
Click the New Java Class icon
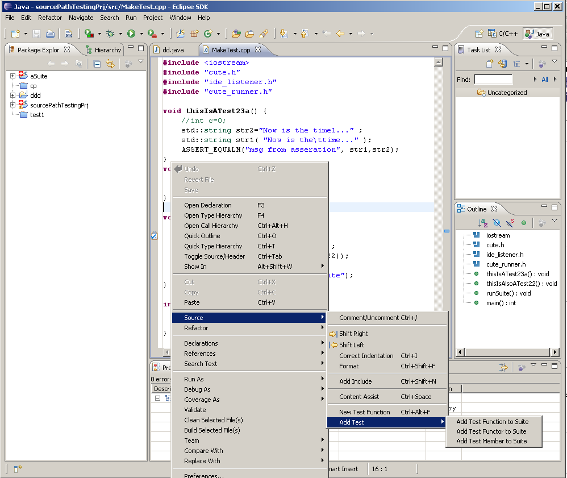[x=208, y=34]
